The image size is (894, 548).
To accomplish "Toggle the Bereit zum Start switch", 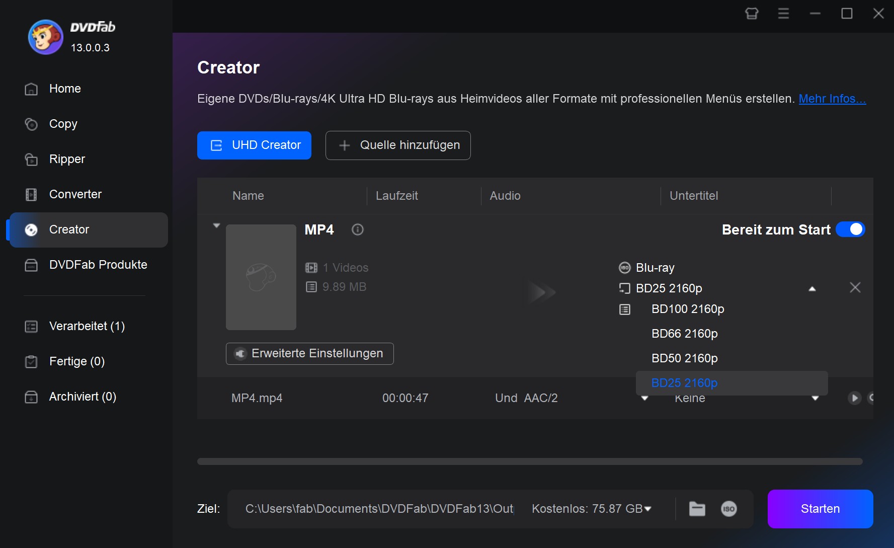I will tap(850, 229).
